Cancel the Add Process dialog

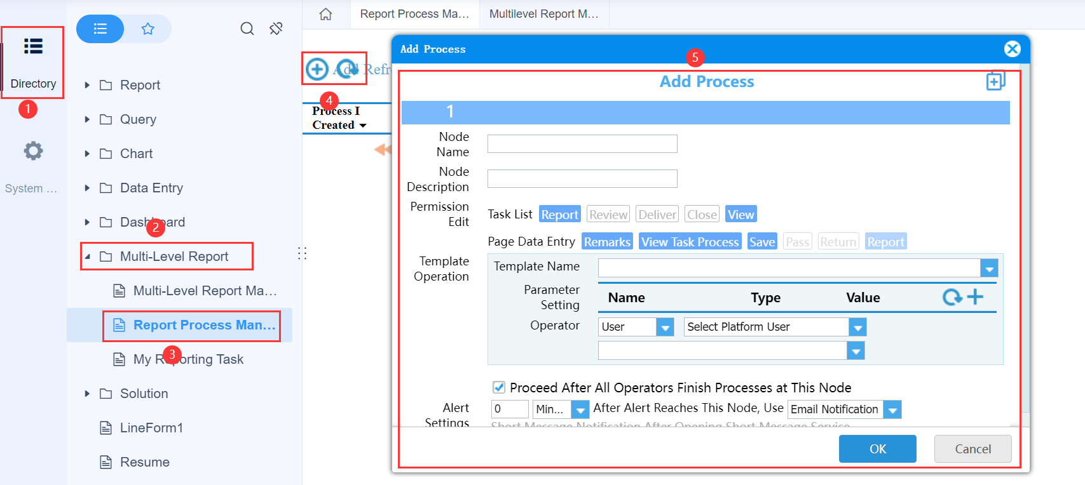coord(972,449)
